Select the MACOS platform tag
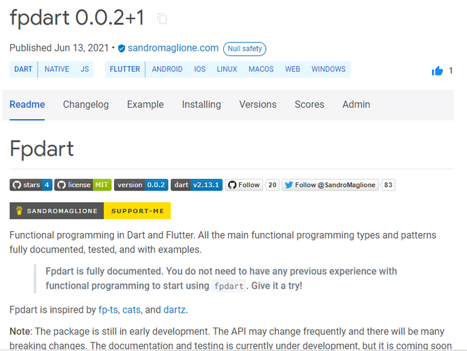This screenshot has height=351, width=467. tap(261, 69)
